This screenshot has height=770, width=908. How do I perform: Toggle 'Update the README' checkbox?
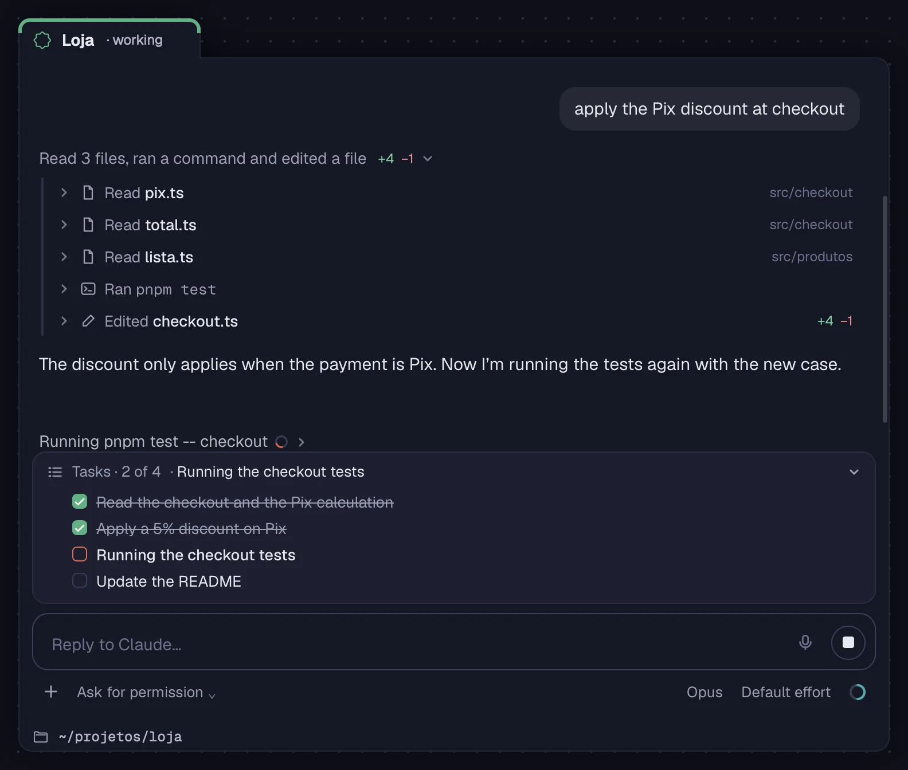80,580
